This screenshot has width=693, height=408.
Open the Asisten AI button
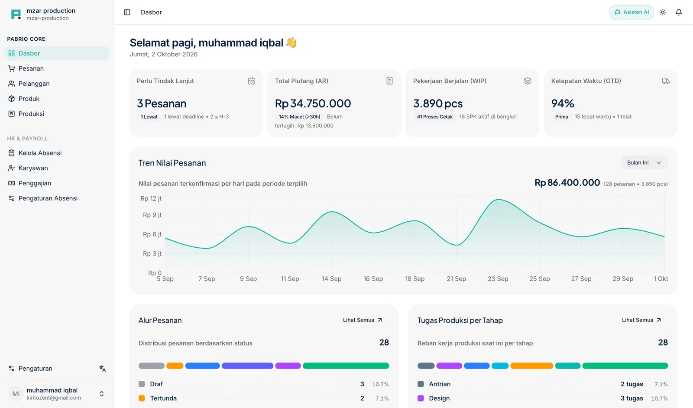631,12
